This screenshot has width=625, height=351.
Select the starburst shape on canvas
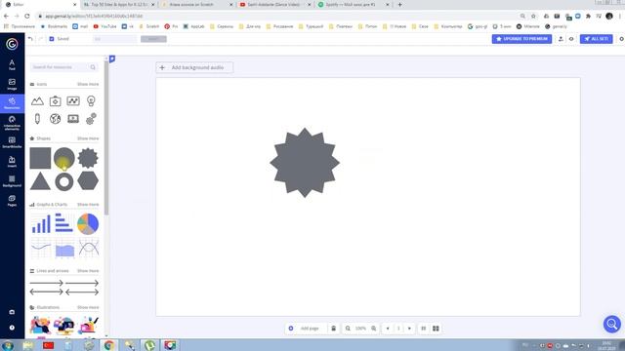(x=305, y=163)
